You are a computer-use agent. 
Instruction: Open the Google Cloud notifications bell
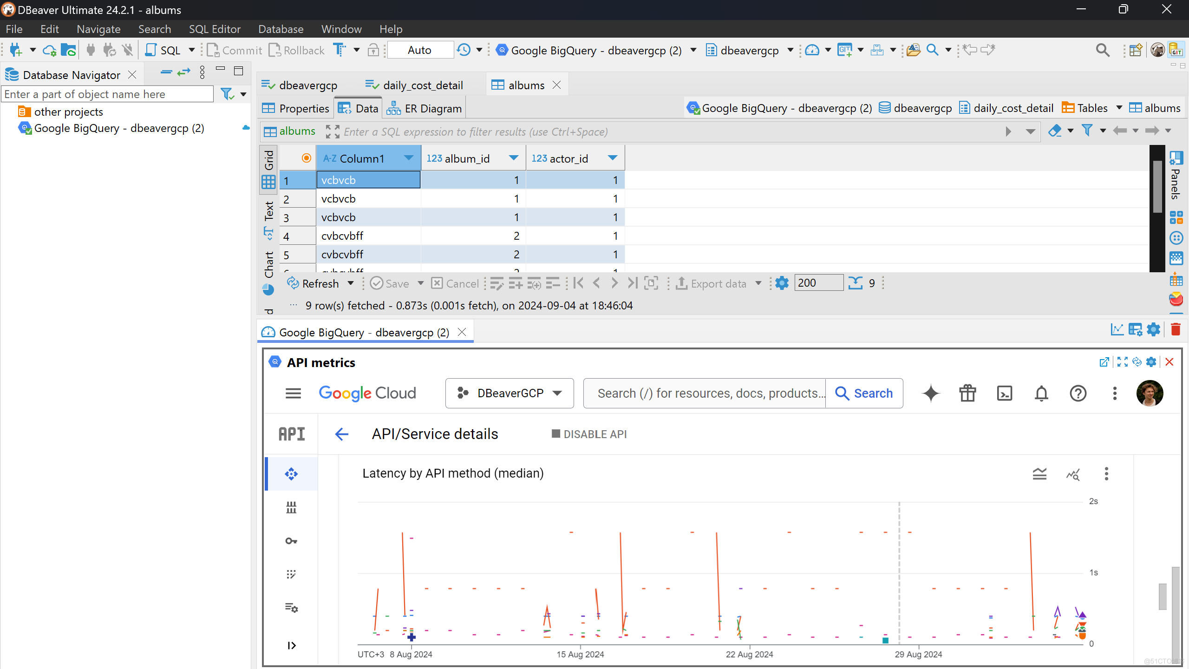(x=1041, y=394)
